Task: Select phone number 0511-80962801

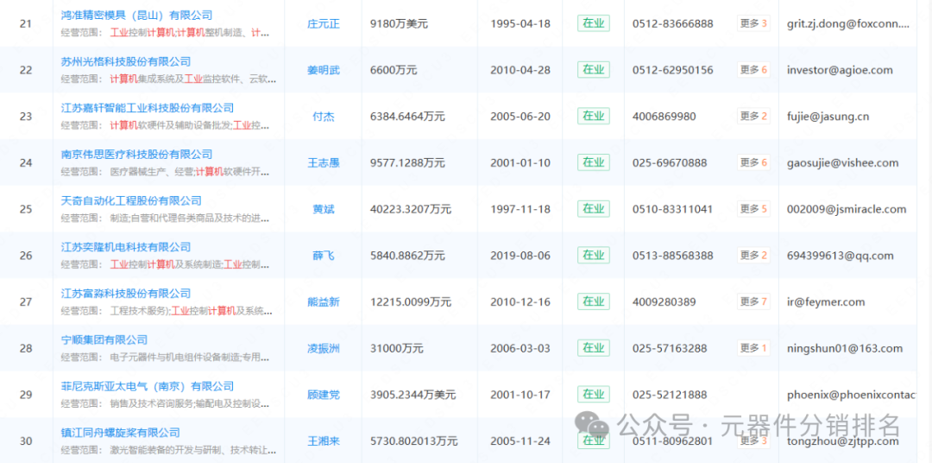Action: coord(673,441)
